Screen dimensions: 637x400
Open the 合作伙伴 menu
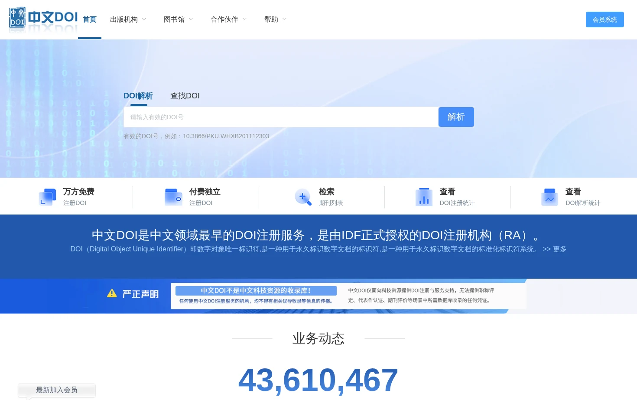tap(224, 20)
